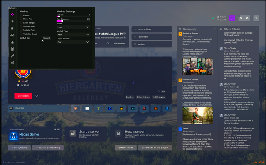Select the yellow Y-shaped server icon
266x165 pixels.
[99, 109]
